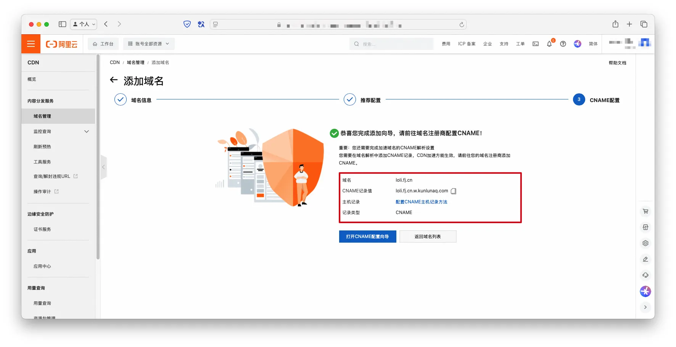
Task: Click the translate icon in browser toolbar
Action: tap(201, 24)
